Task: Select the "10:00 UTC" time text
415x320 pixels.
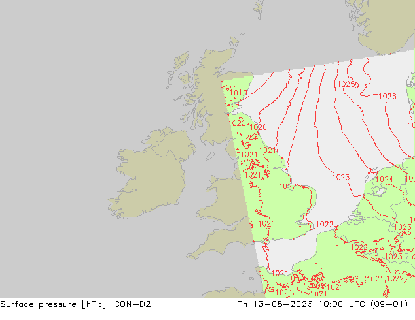Action: tap(343, 304)
